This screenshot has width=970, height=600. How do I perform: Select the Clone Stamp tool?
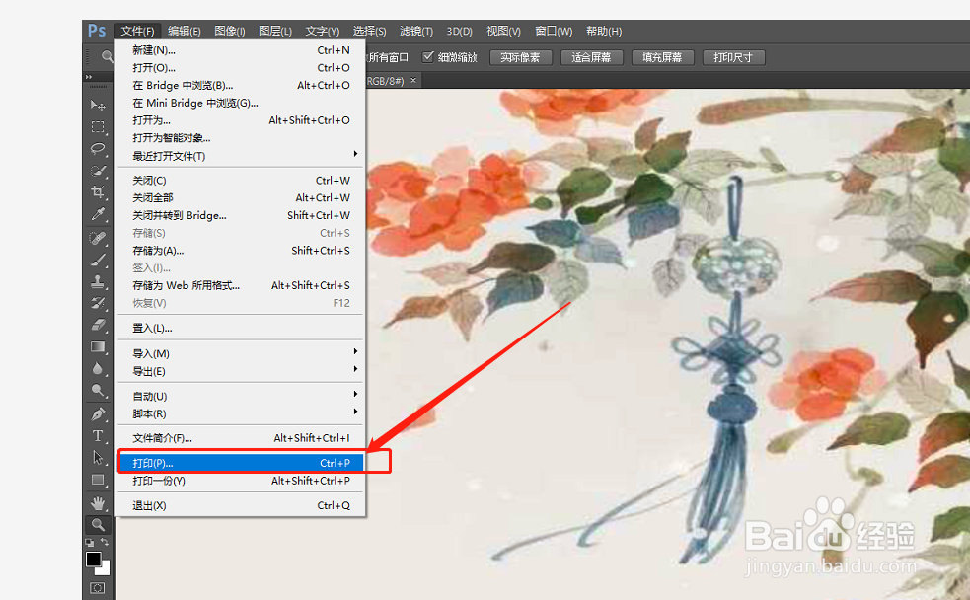click(x=98, y=281)
